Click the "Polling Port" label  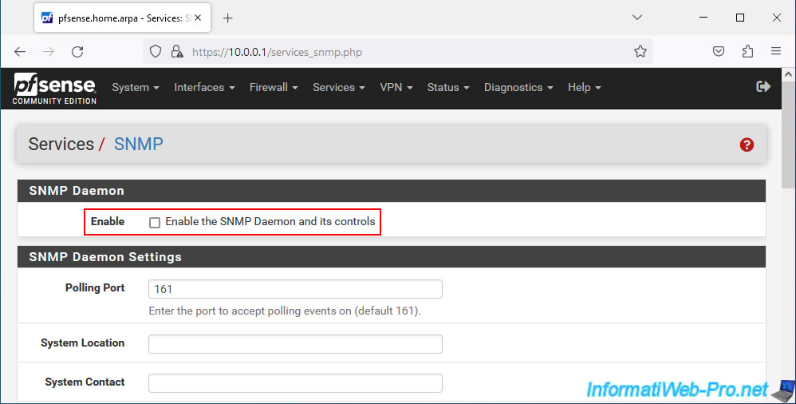pyautogui.click(x=95, y=288)
